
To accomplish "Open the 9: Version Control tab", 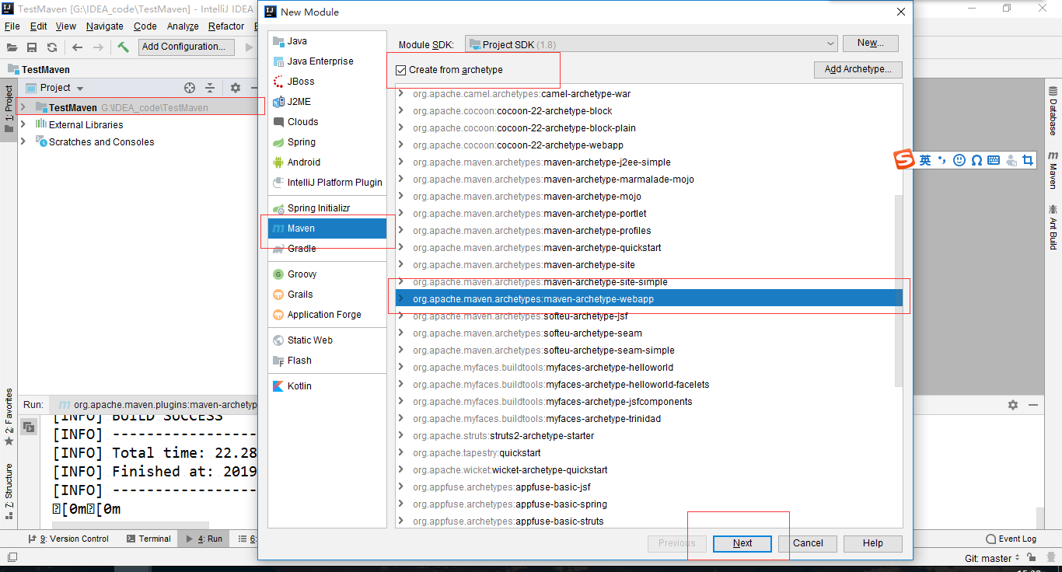I will [68, 539].
